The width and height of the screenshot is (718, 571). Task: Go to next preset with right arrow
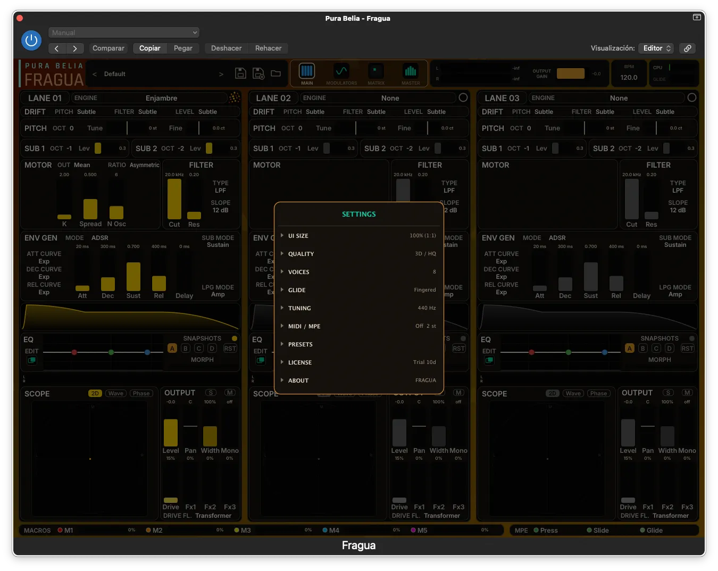pyautogui.click(x=221, y=74)
